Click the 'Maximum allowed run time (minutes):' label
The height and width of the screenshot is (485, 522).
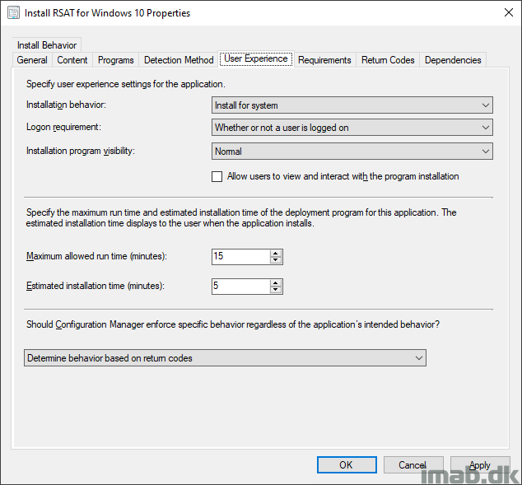pyautogui.click(x=96, y=256)
